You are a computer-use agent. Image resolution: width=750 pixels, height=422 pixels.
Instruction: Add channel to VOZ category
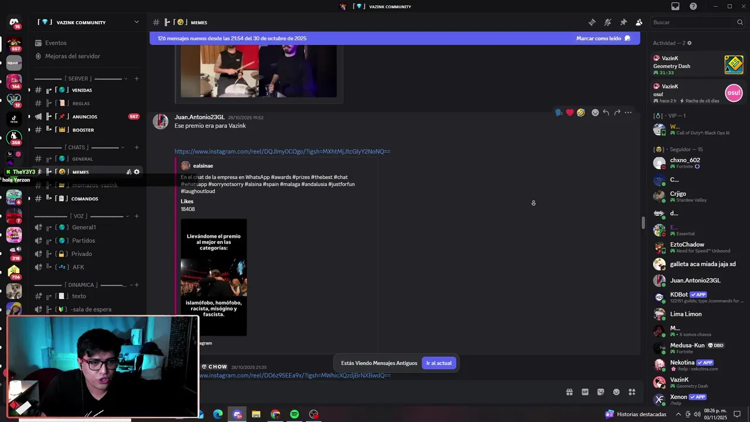pos(137,216)
